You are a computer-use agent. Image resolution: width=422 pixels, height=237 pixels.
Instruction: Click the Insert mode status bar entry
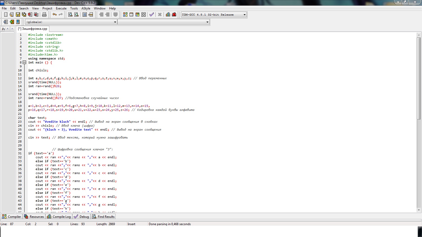pos(131,224)
